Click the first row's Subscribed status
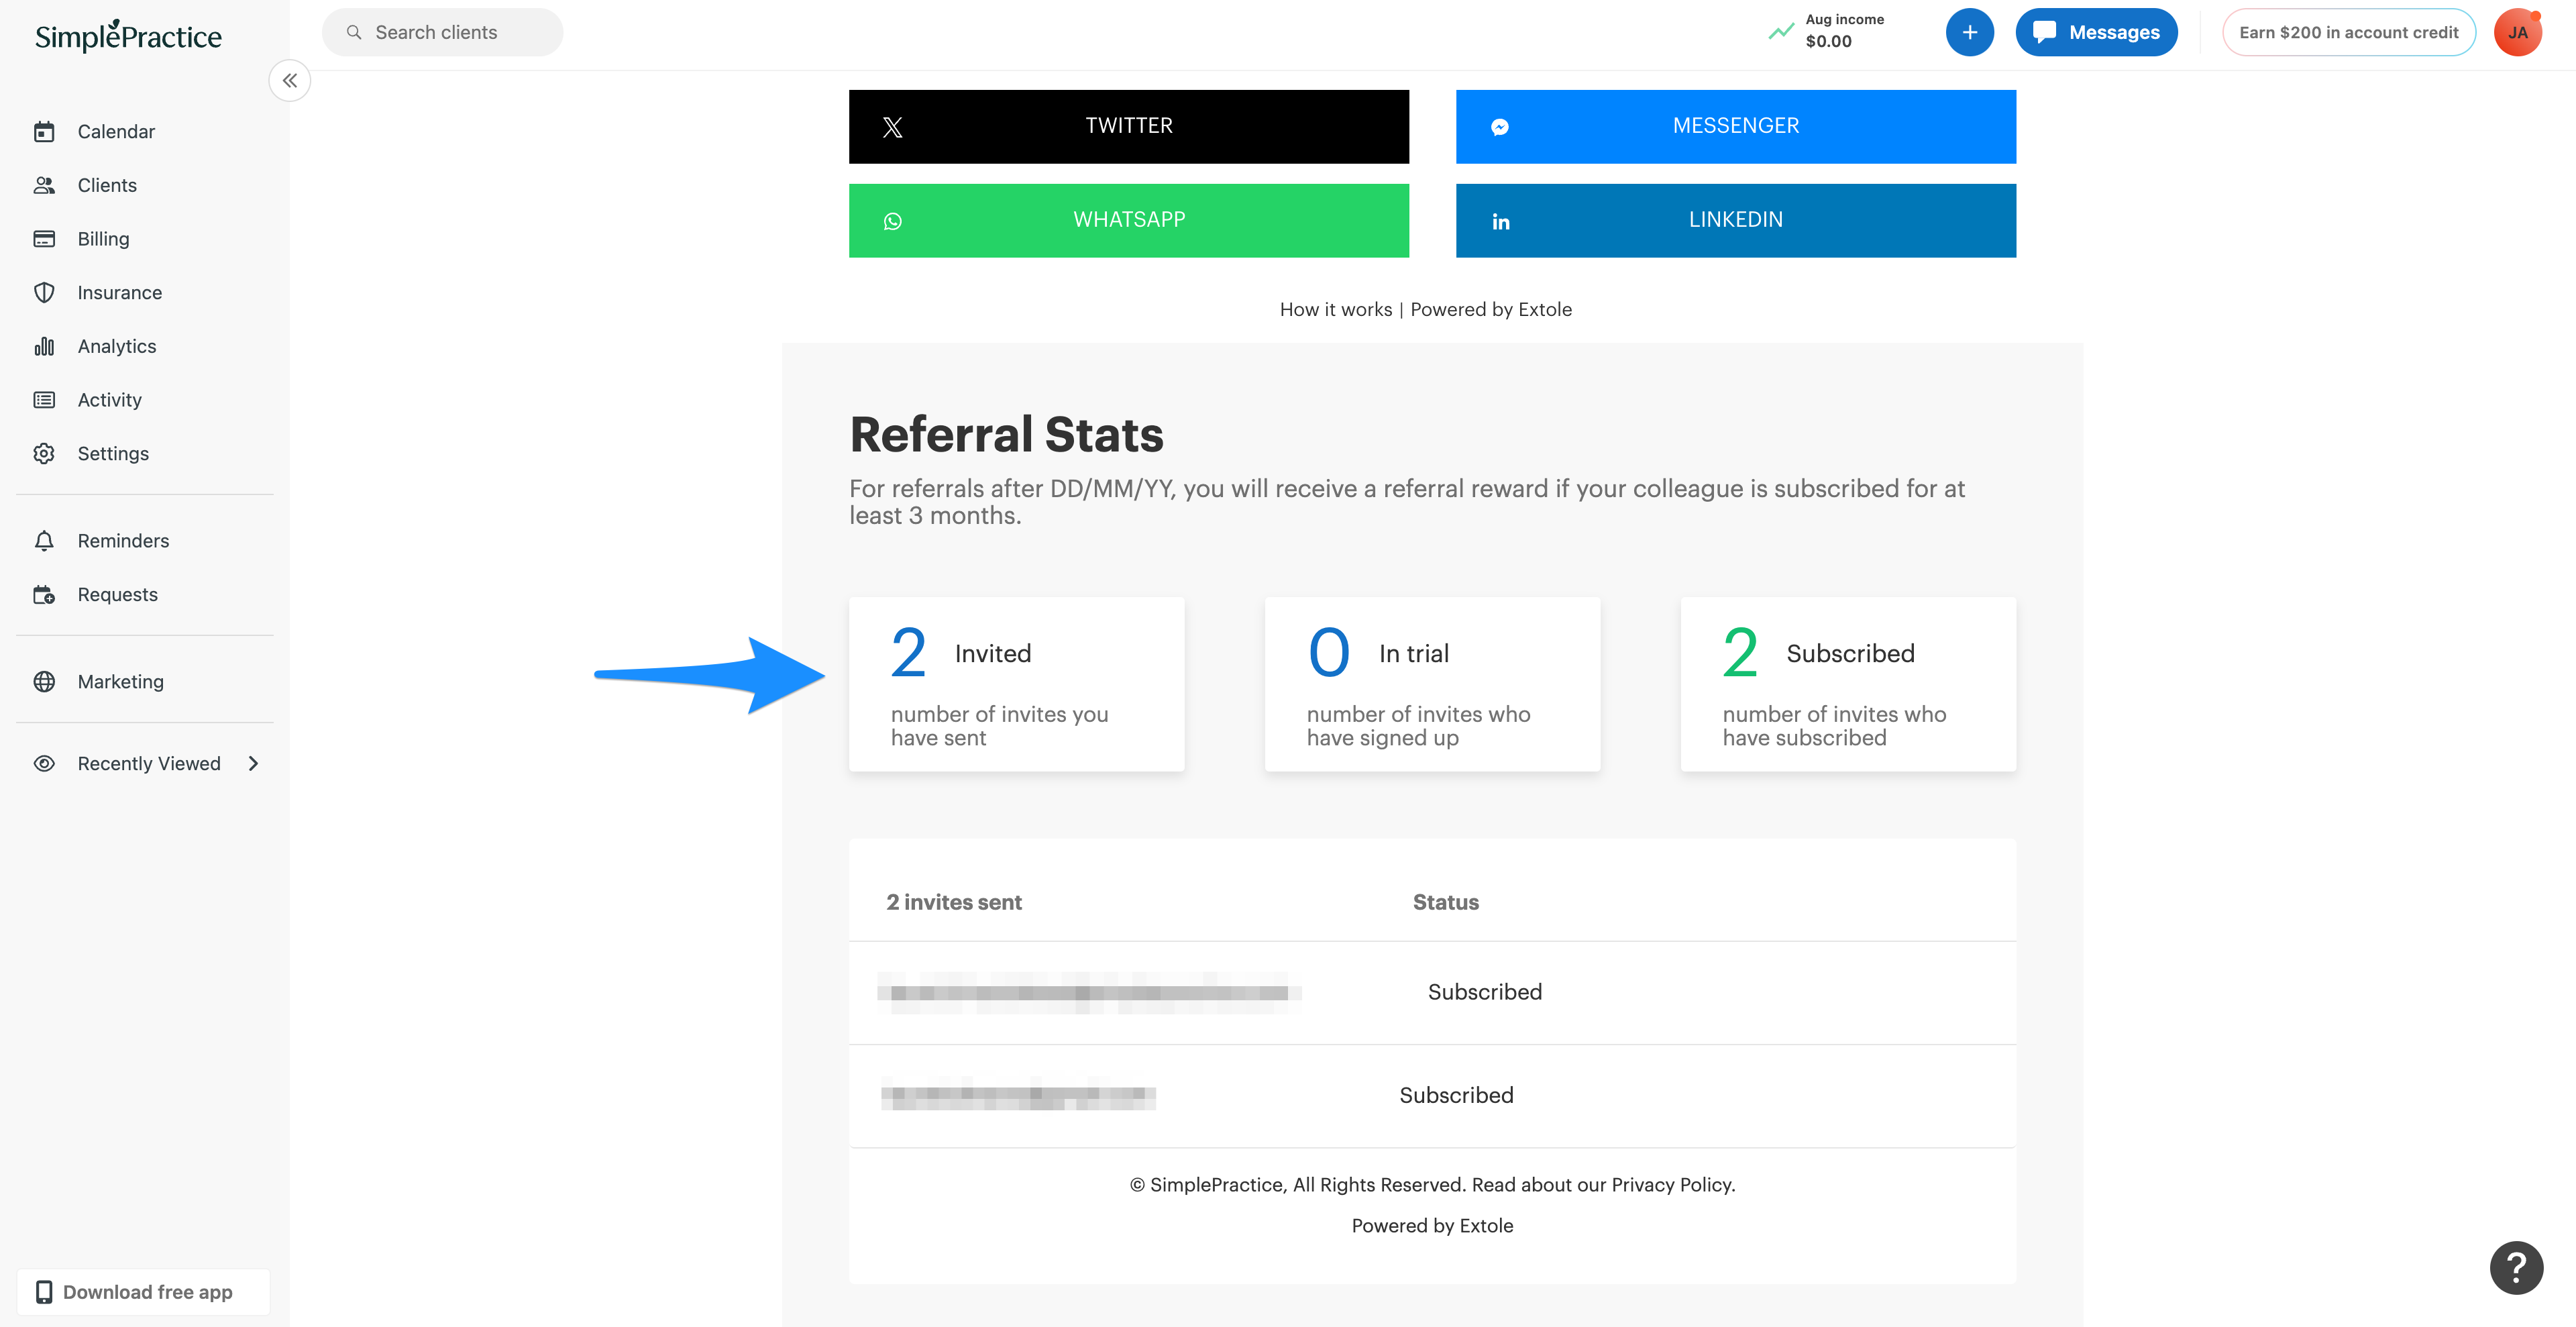This screenshot has height=1327, width=2576. pyautogui.click(x=1484, y=992)
